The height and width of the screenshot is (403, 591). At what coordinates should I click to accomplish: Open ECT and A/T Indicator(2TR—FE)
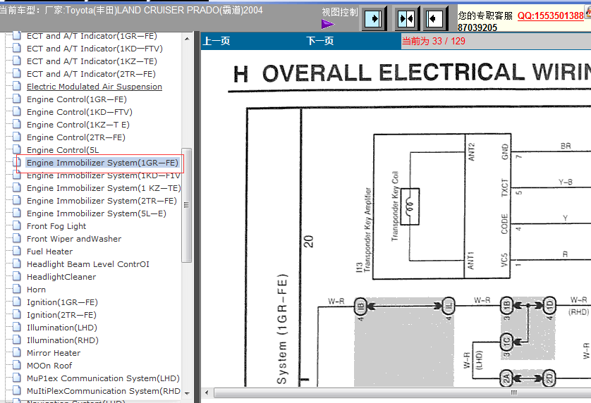91,74
